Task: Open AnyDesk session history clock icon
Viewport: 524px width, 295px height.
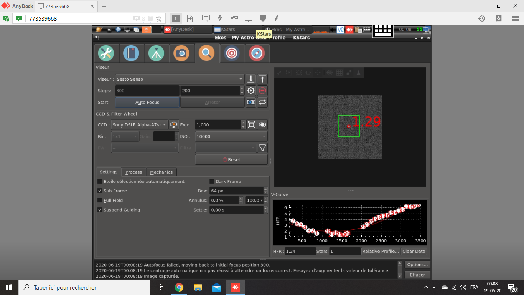Action: (x=482, y=18)
